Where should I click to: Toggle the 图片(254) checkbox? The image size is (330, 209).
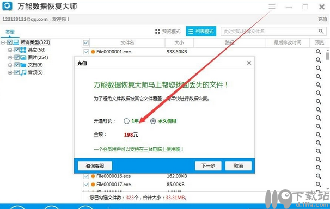click(17, 57)
